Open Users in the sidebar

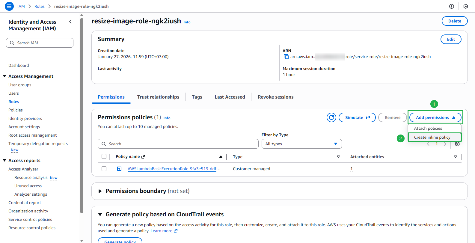[13, 93]
